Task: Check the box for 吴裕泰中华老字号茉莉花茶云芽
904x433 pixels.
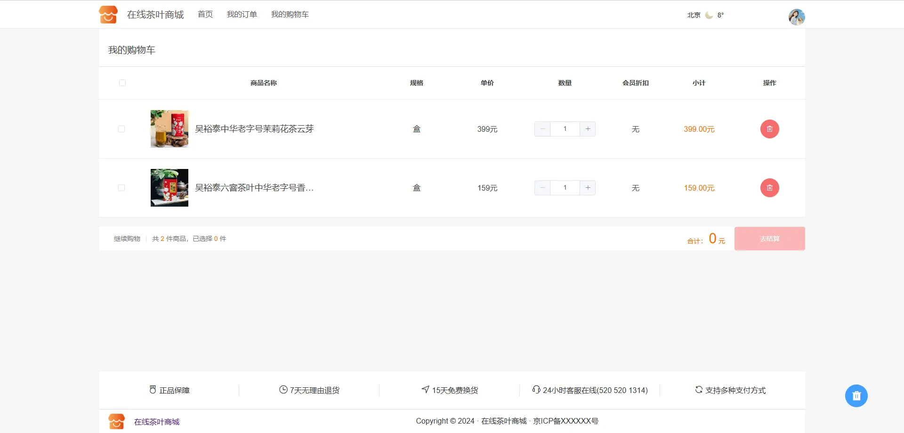Action: pos(121,129)
